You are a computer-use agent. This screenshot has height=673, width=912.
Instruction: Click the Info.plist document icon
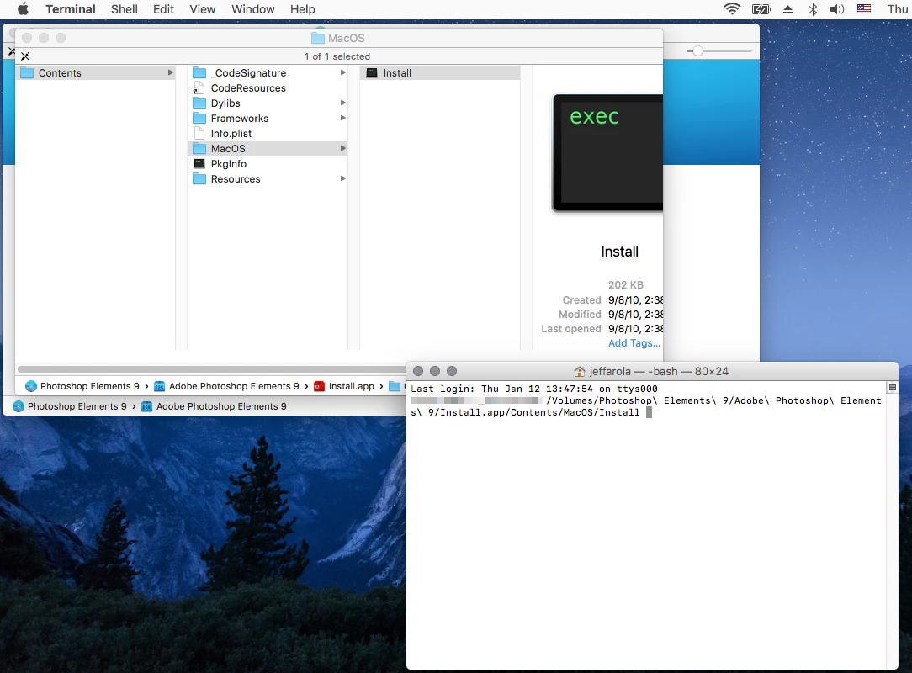199,133
